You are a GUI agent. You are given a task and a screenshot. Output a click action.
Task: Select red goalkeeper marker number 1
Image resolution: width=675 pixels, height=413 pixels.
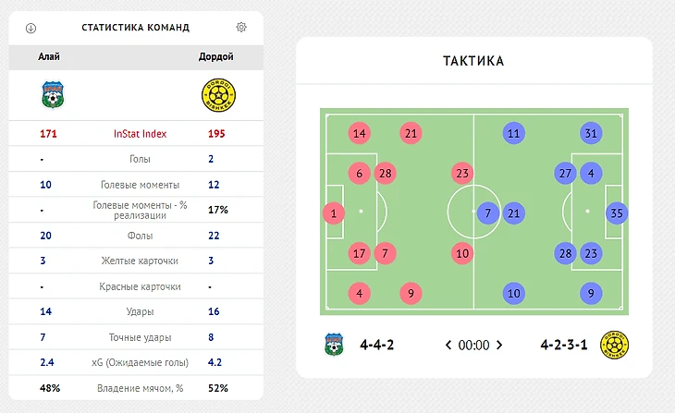pos(334,213)
